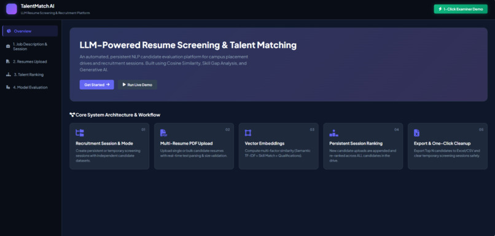Select the Vector Embeddings card title
495x236 pixels.
point(265,143)
